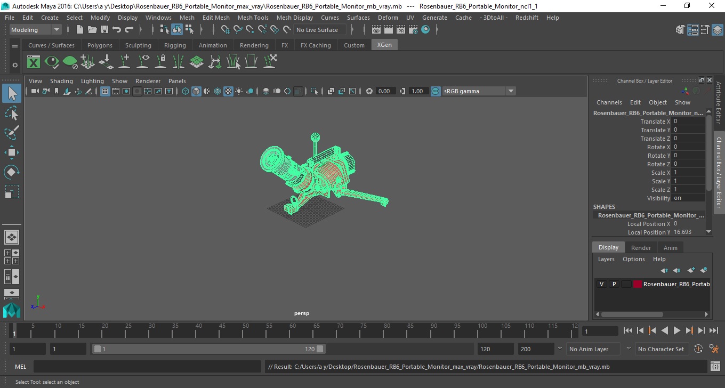Click the Maya logo icon in toolbox
725x388 pixels.
[x=12, y=310]
